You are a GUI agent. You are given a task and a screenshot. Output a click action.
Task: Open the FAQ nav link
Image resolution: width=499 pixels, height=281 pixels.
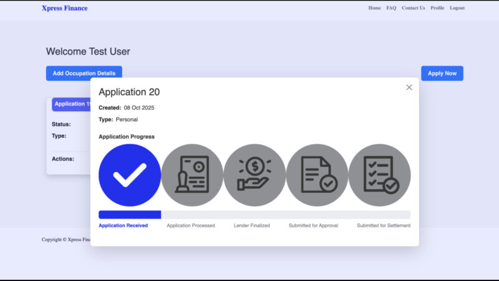coord(391,8)
